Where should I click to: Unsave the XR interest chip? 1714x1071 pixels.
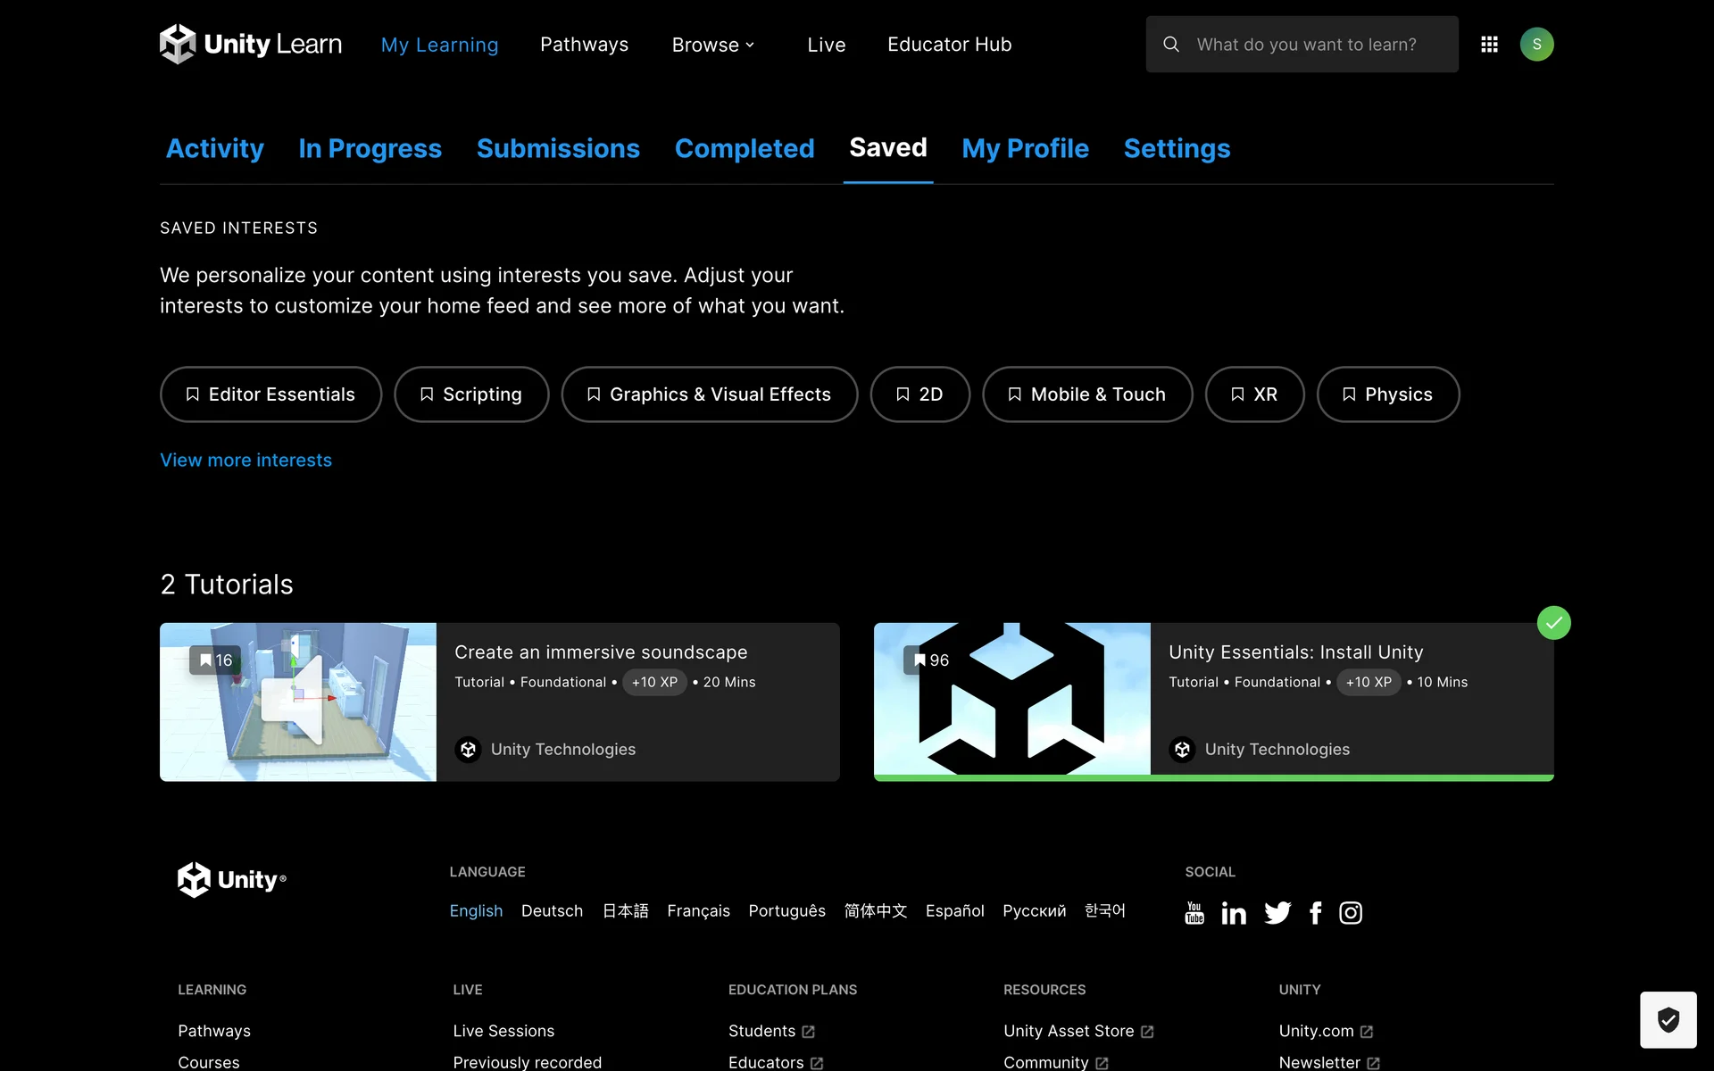pos(1254,394)
